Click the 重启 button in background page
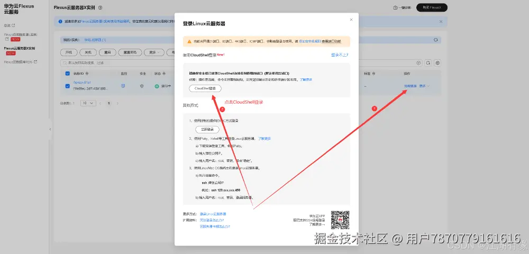 [x=107, y=52]
